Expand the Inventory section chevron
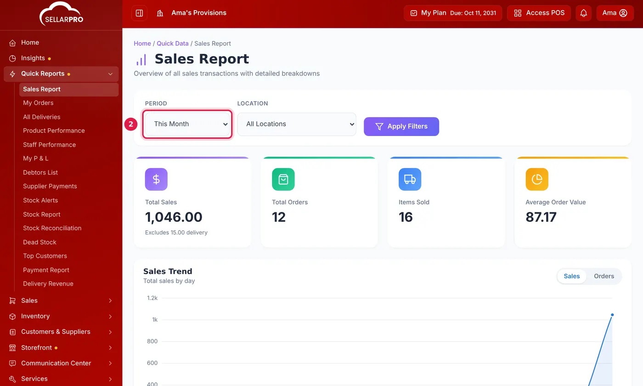The height and width of the screenshot is (386, 643). coord(110,316)
